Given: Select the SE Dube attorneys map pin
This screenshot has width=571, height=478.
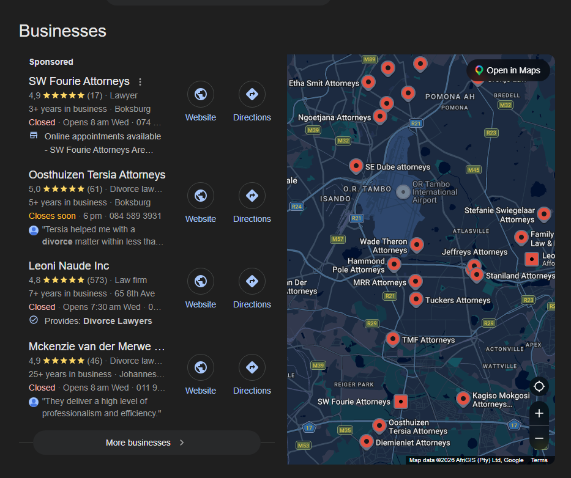Looking at the screenshot, I should (x=356, y=166).
